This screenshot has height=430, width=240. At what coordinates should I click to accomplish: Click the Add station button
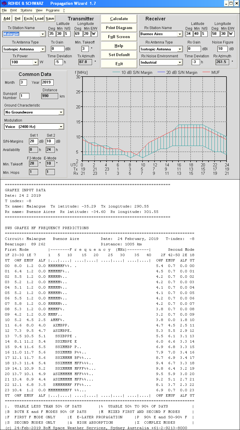[x=7, y=19]
